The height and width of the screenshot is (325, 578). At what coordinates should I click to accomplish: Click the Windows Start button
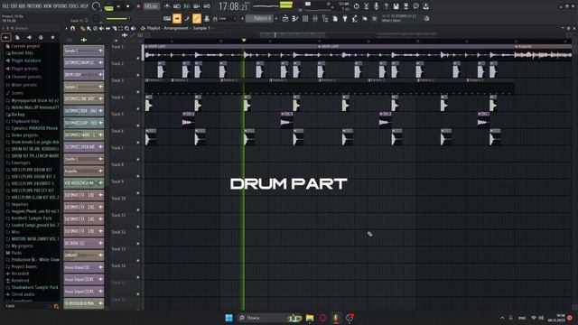click(x=228, y=318)
